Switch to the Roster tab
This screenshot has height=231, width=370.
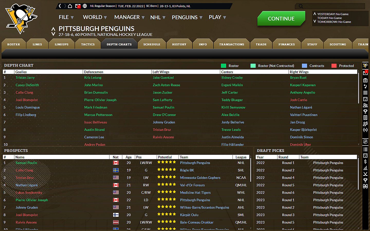(14, 44)
